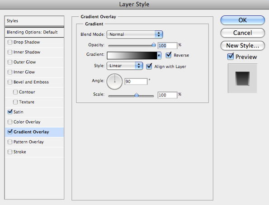Image resolution: width=269 pixels, height=205 pixels.
Task: Select the Pattern Overlay label
Action: coord(28,142)
